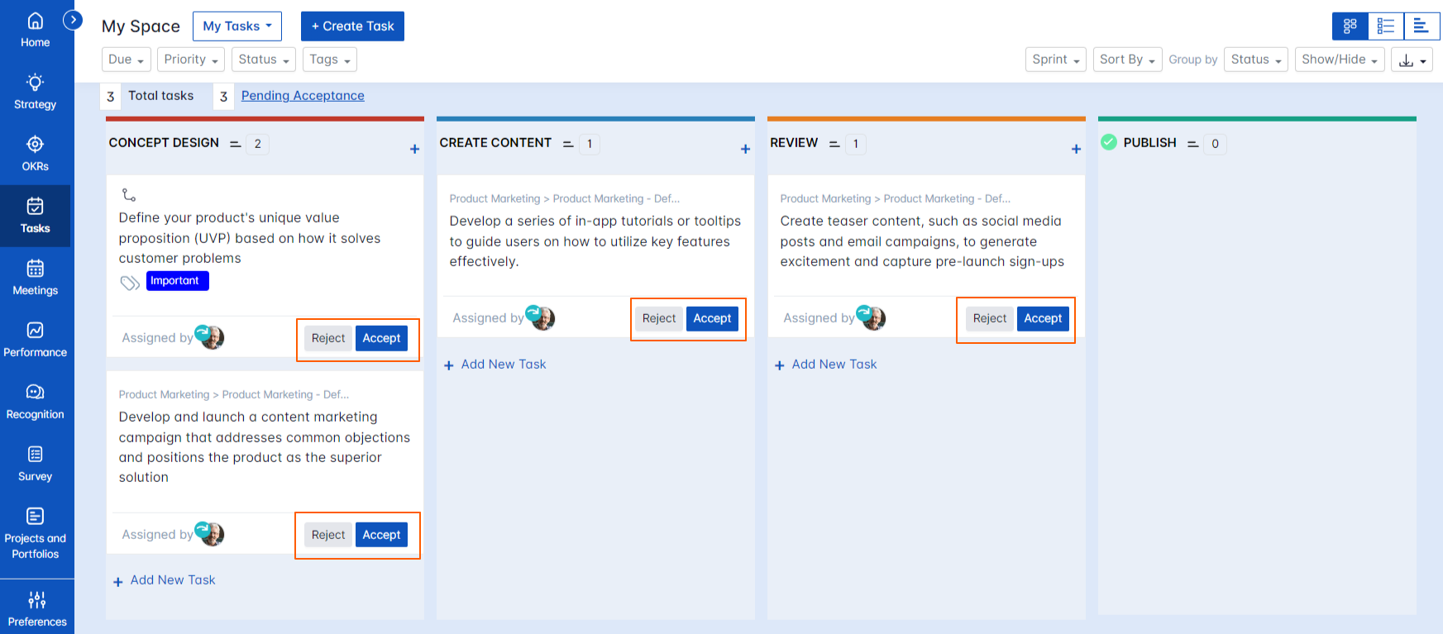The height and width of the screenshot is (634, 1443).
Task: Go to Strategy from the sidebar
Action: (35, 92)
